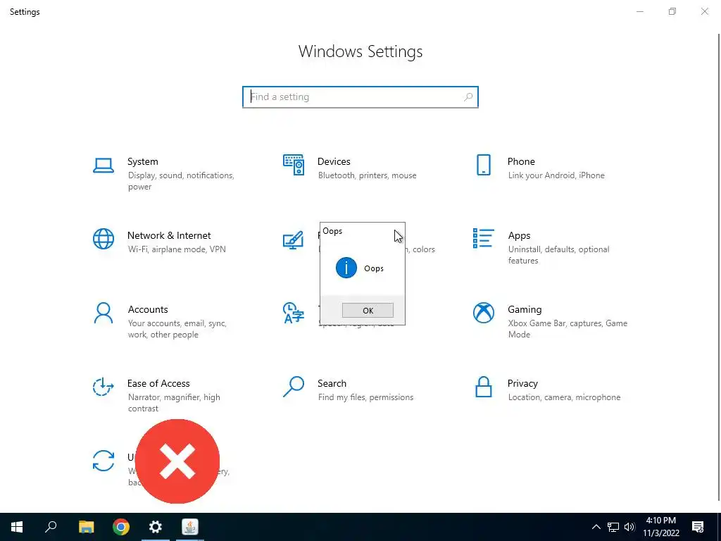
Task: Click the magnifier in the Find a setting box
Action: (x=468, y=97)
